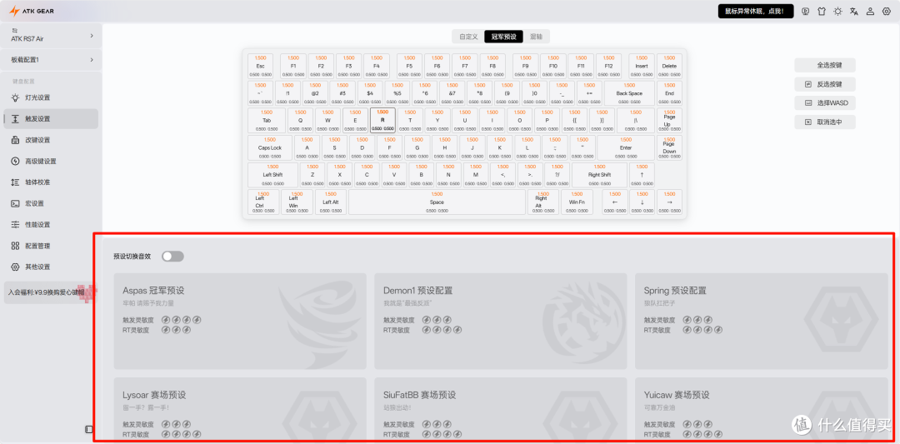Click the shirt-shaped skin theme icon
Screen dimensions: 900x444
[x=822, y=12]
